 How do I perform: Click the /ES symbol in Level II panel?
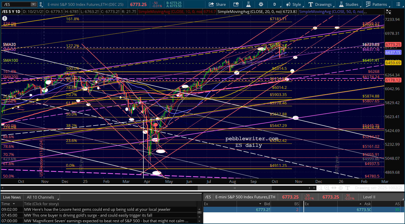208,197
